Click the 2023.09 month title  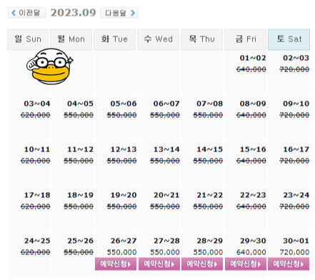(x=73, y=13)
